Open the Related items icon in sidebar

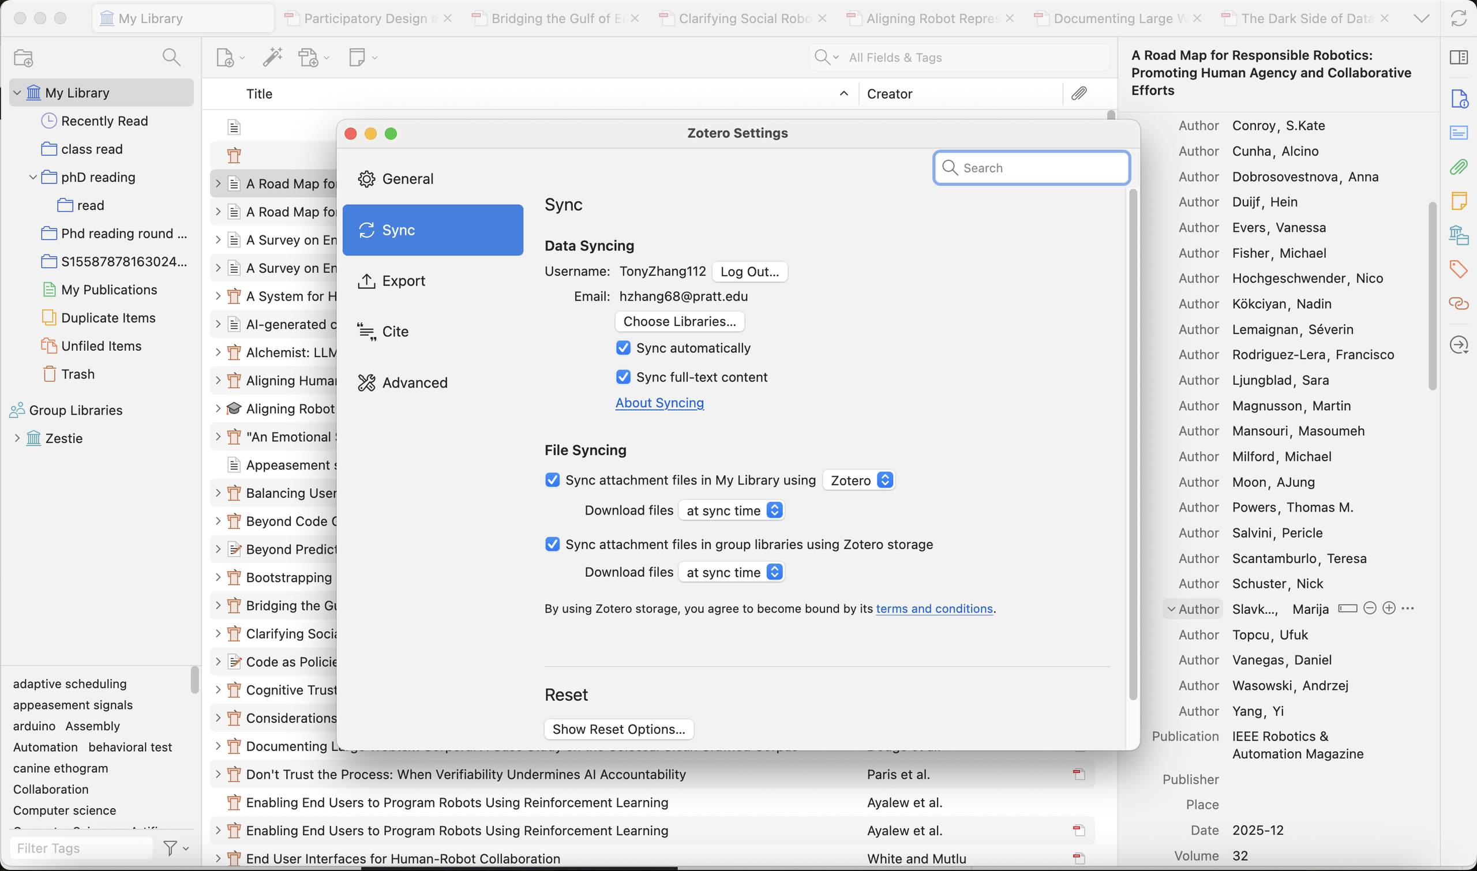[x=1459, y=303]
